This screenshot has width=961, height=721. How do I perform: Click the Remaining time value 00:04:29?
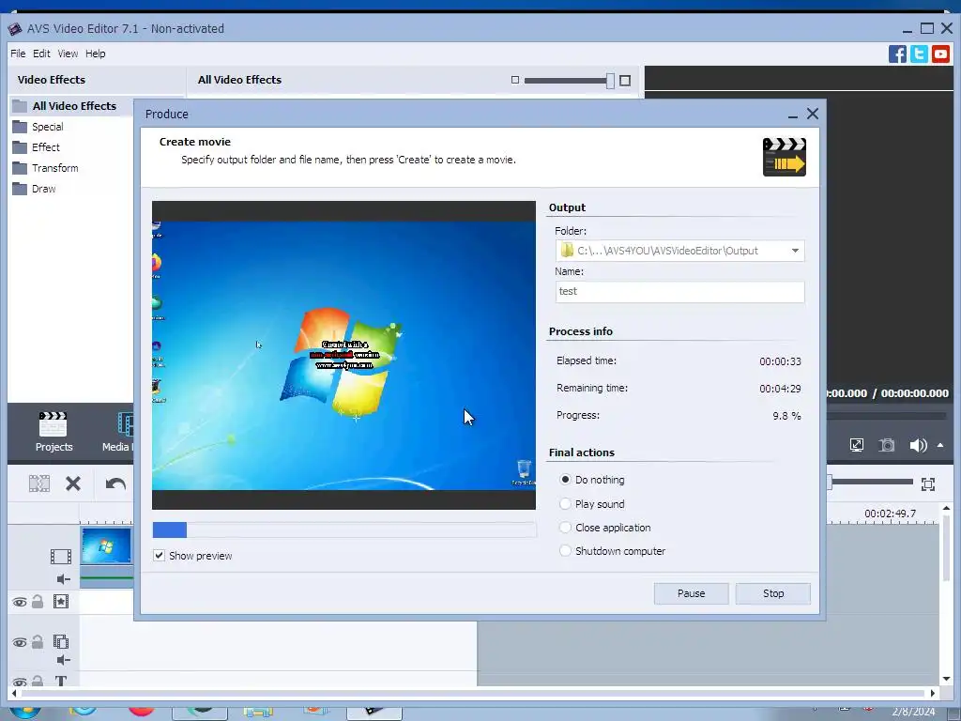pyautogui.click(x=780, y=389)
